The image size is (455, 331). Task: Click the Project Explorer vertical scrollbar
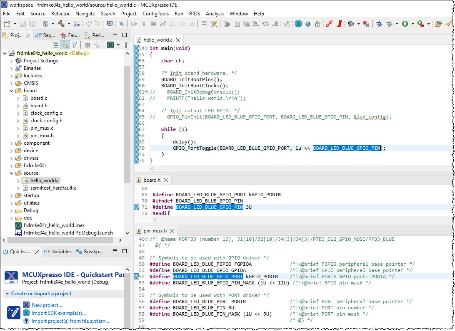pyautogui.click(x=127, y=125)
